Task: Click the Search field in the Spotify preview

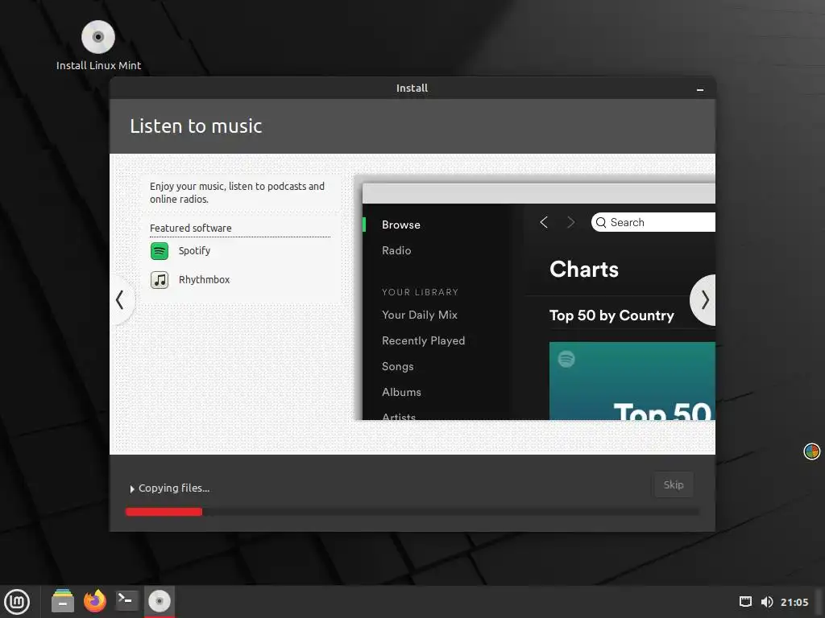Action: point(653,222)
